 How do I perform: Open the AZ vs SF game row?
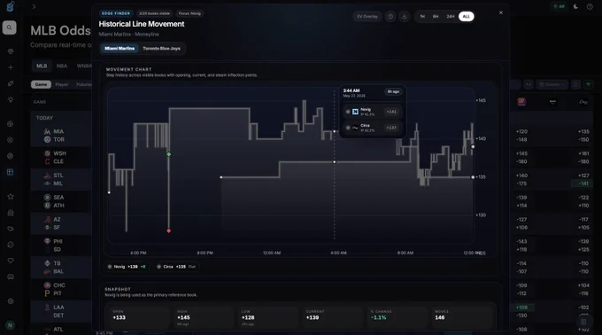point(61,223)
